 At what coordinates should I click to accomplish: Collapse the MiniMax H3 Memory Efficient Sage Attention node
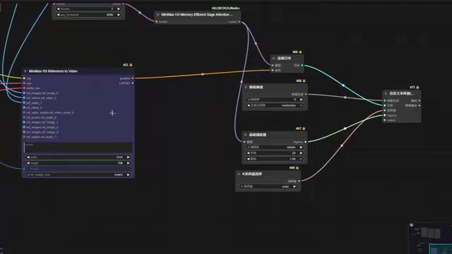coord(157,15)
